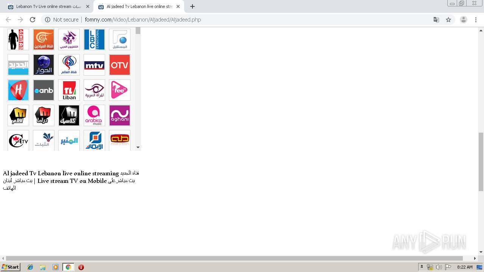484x272 pixels.
Task: Click the channel list scroll up thumb
Action: point(138,31)
